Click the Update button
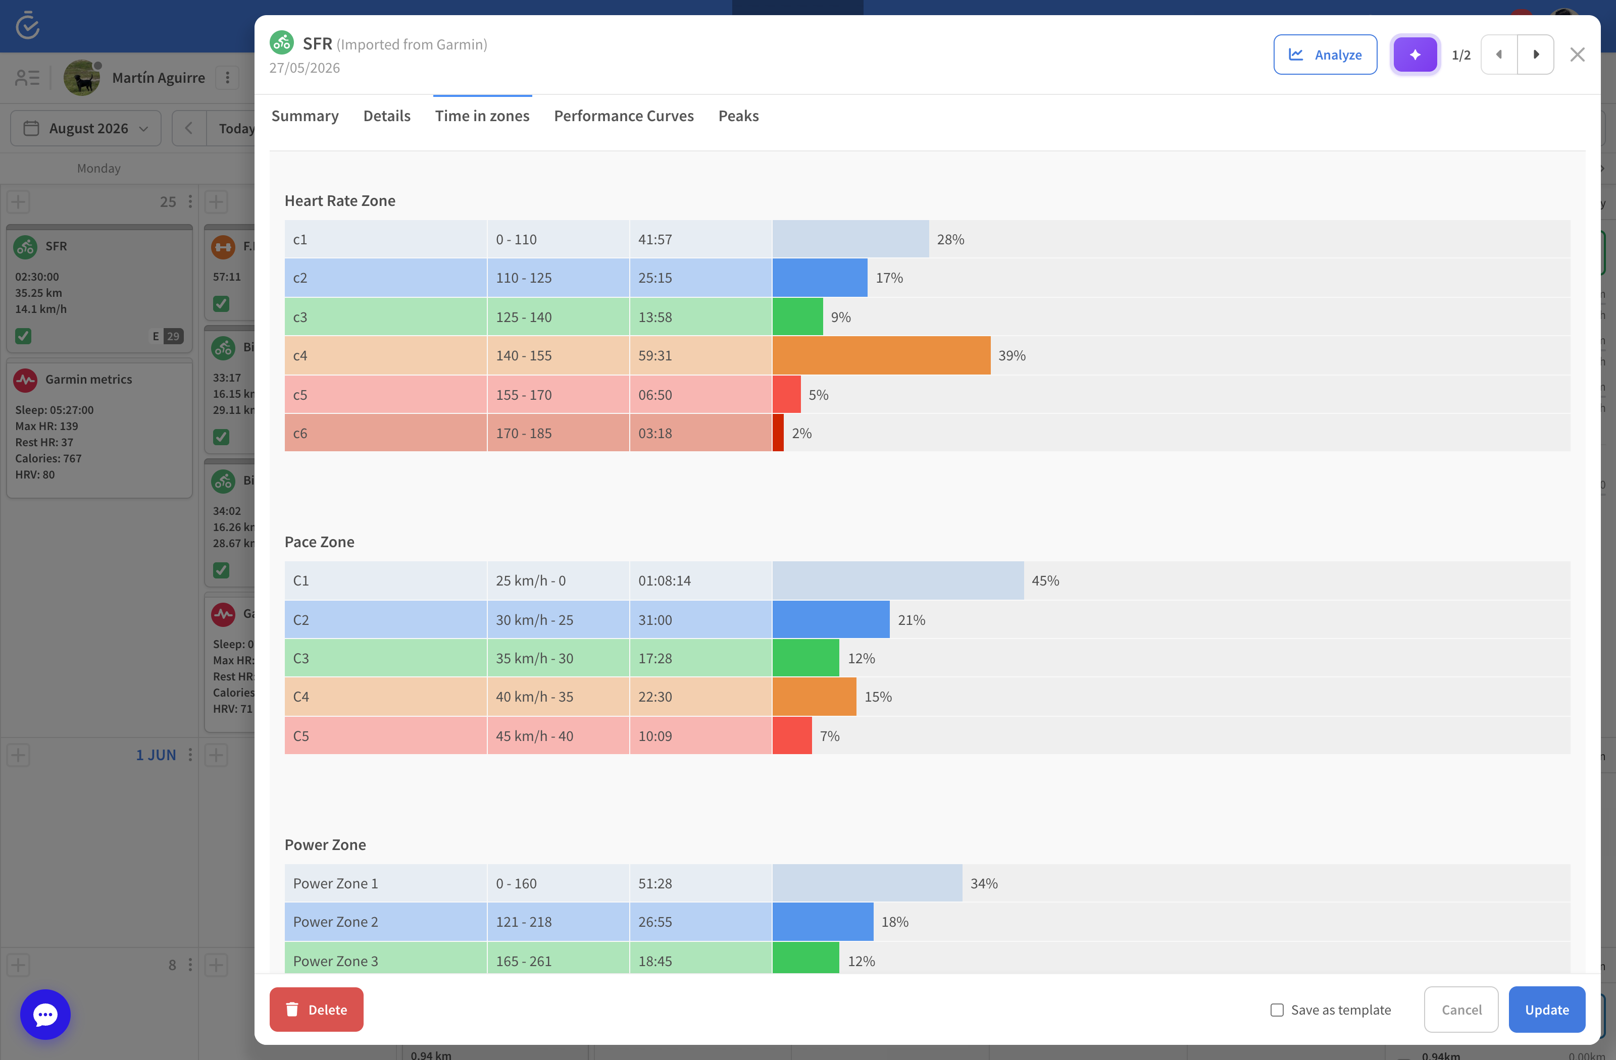This screenshot has height=1060, width=1616. click(x=1547, y=1010)
